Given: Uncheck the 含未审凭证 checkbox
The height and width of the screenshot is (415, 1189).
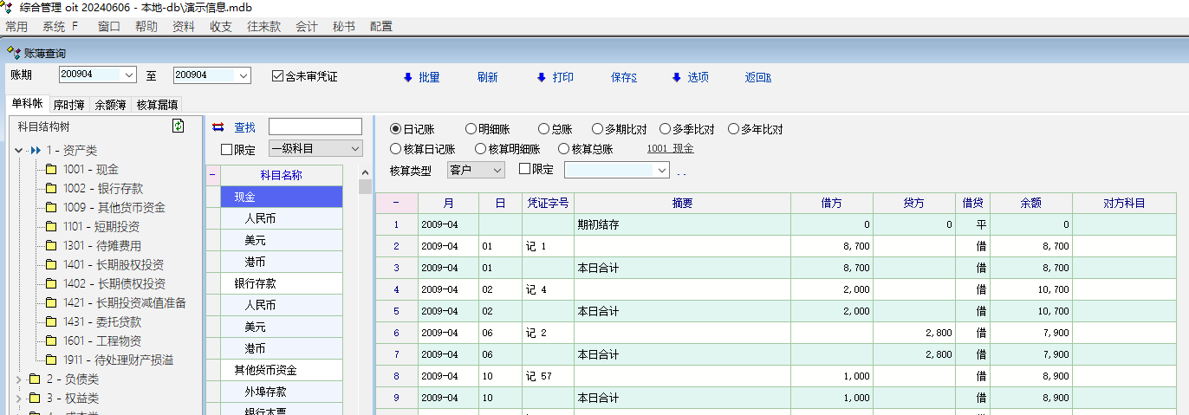Looking at the screenshot, I should pyautogui.click(x=278, y=76).
